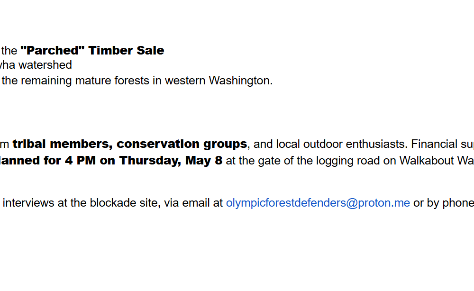Click the words "or by phone"
Screen dimensions: 474x291
coord(443,203)
